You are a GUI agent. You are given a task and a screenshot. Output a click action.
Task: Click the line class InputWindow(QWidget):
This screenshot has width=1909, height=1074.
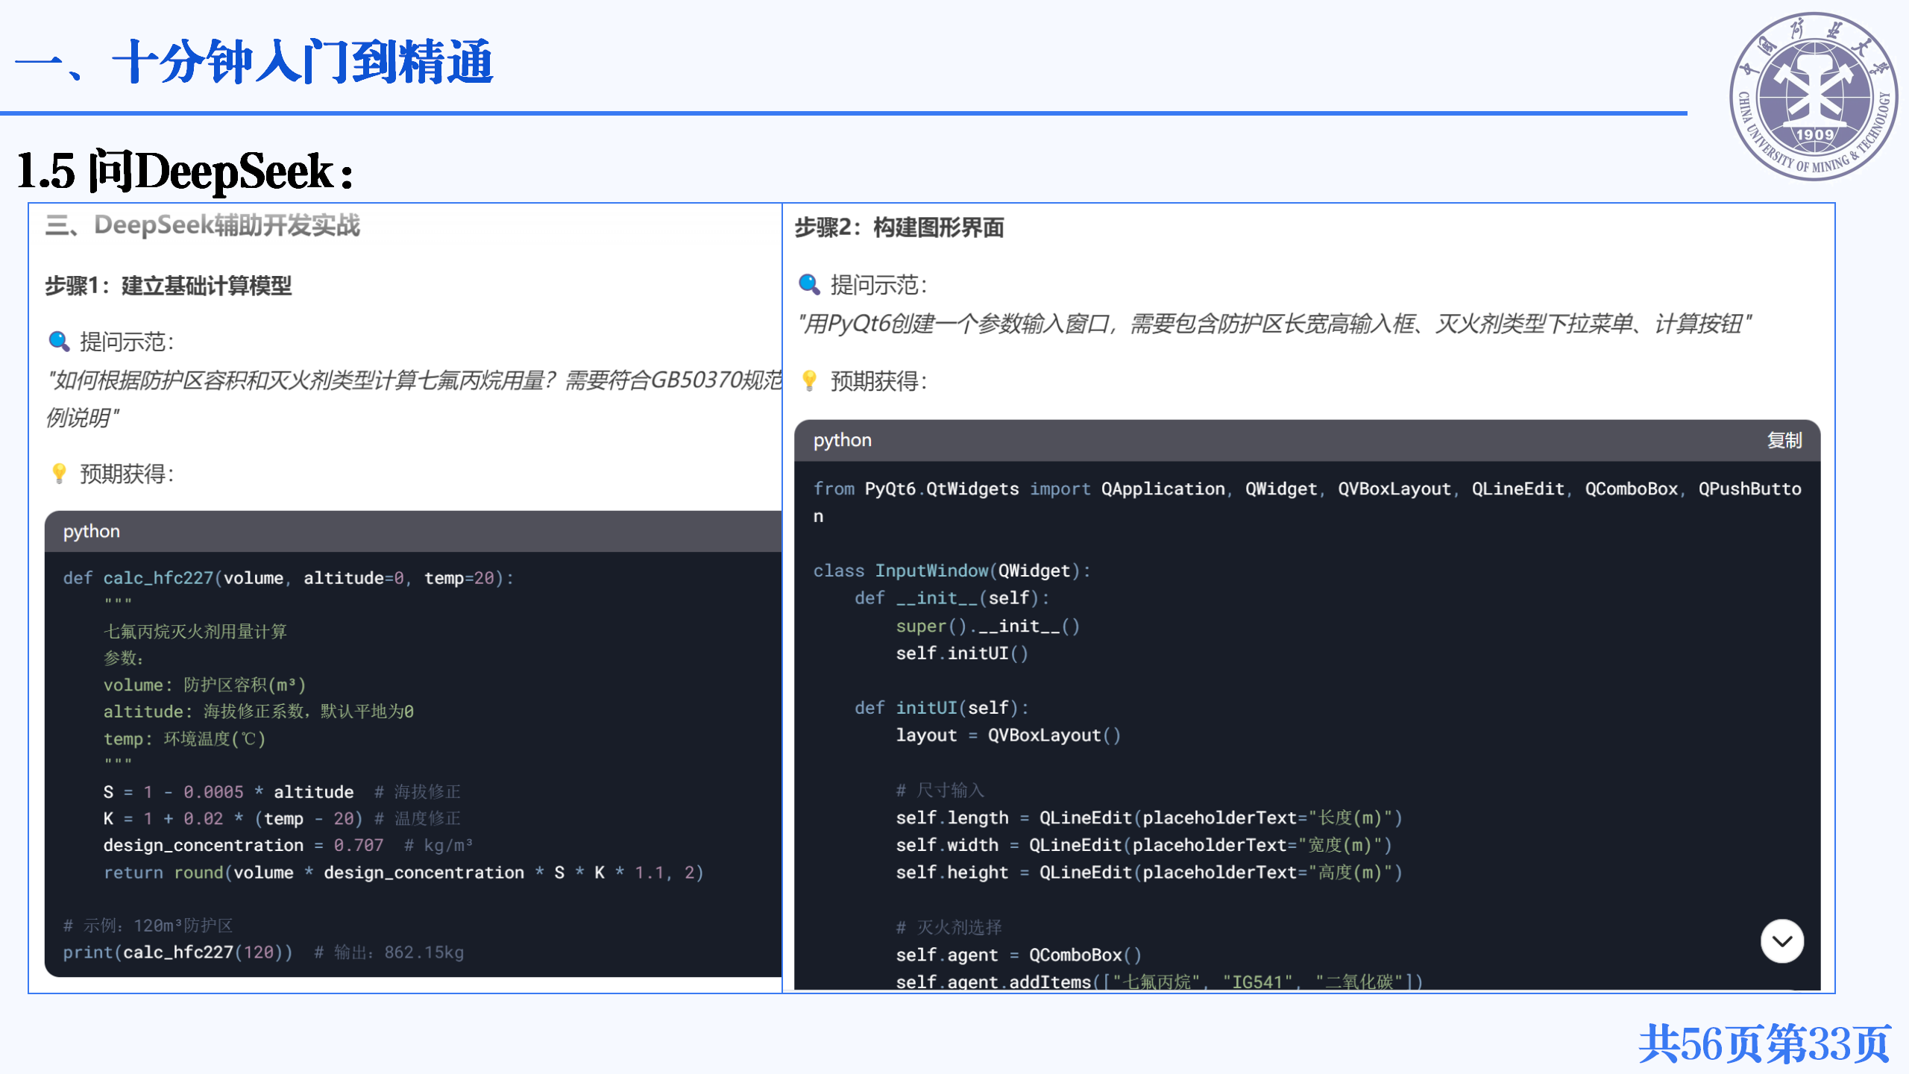point(952,571)
